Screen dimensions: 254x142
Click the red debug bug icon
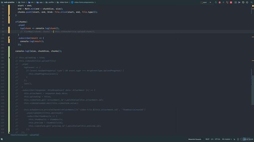(x=219, y=2)
